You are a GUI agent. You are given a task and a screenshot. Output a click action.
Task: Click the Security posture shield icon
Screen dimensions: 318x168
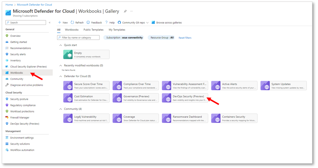(x=7, y=99)
